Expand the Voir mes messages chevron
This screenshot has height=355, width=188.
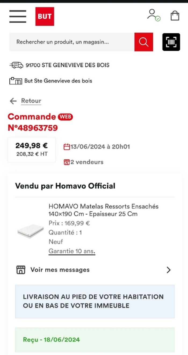click(168, 270)
